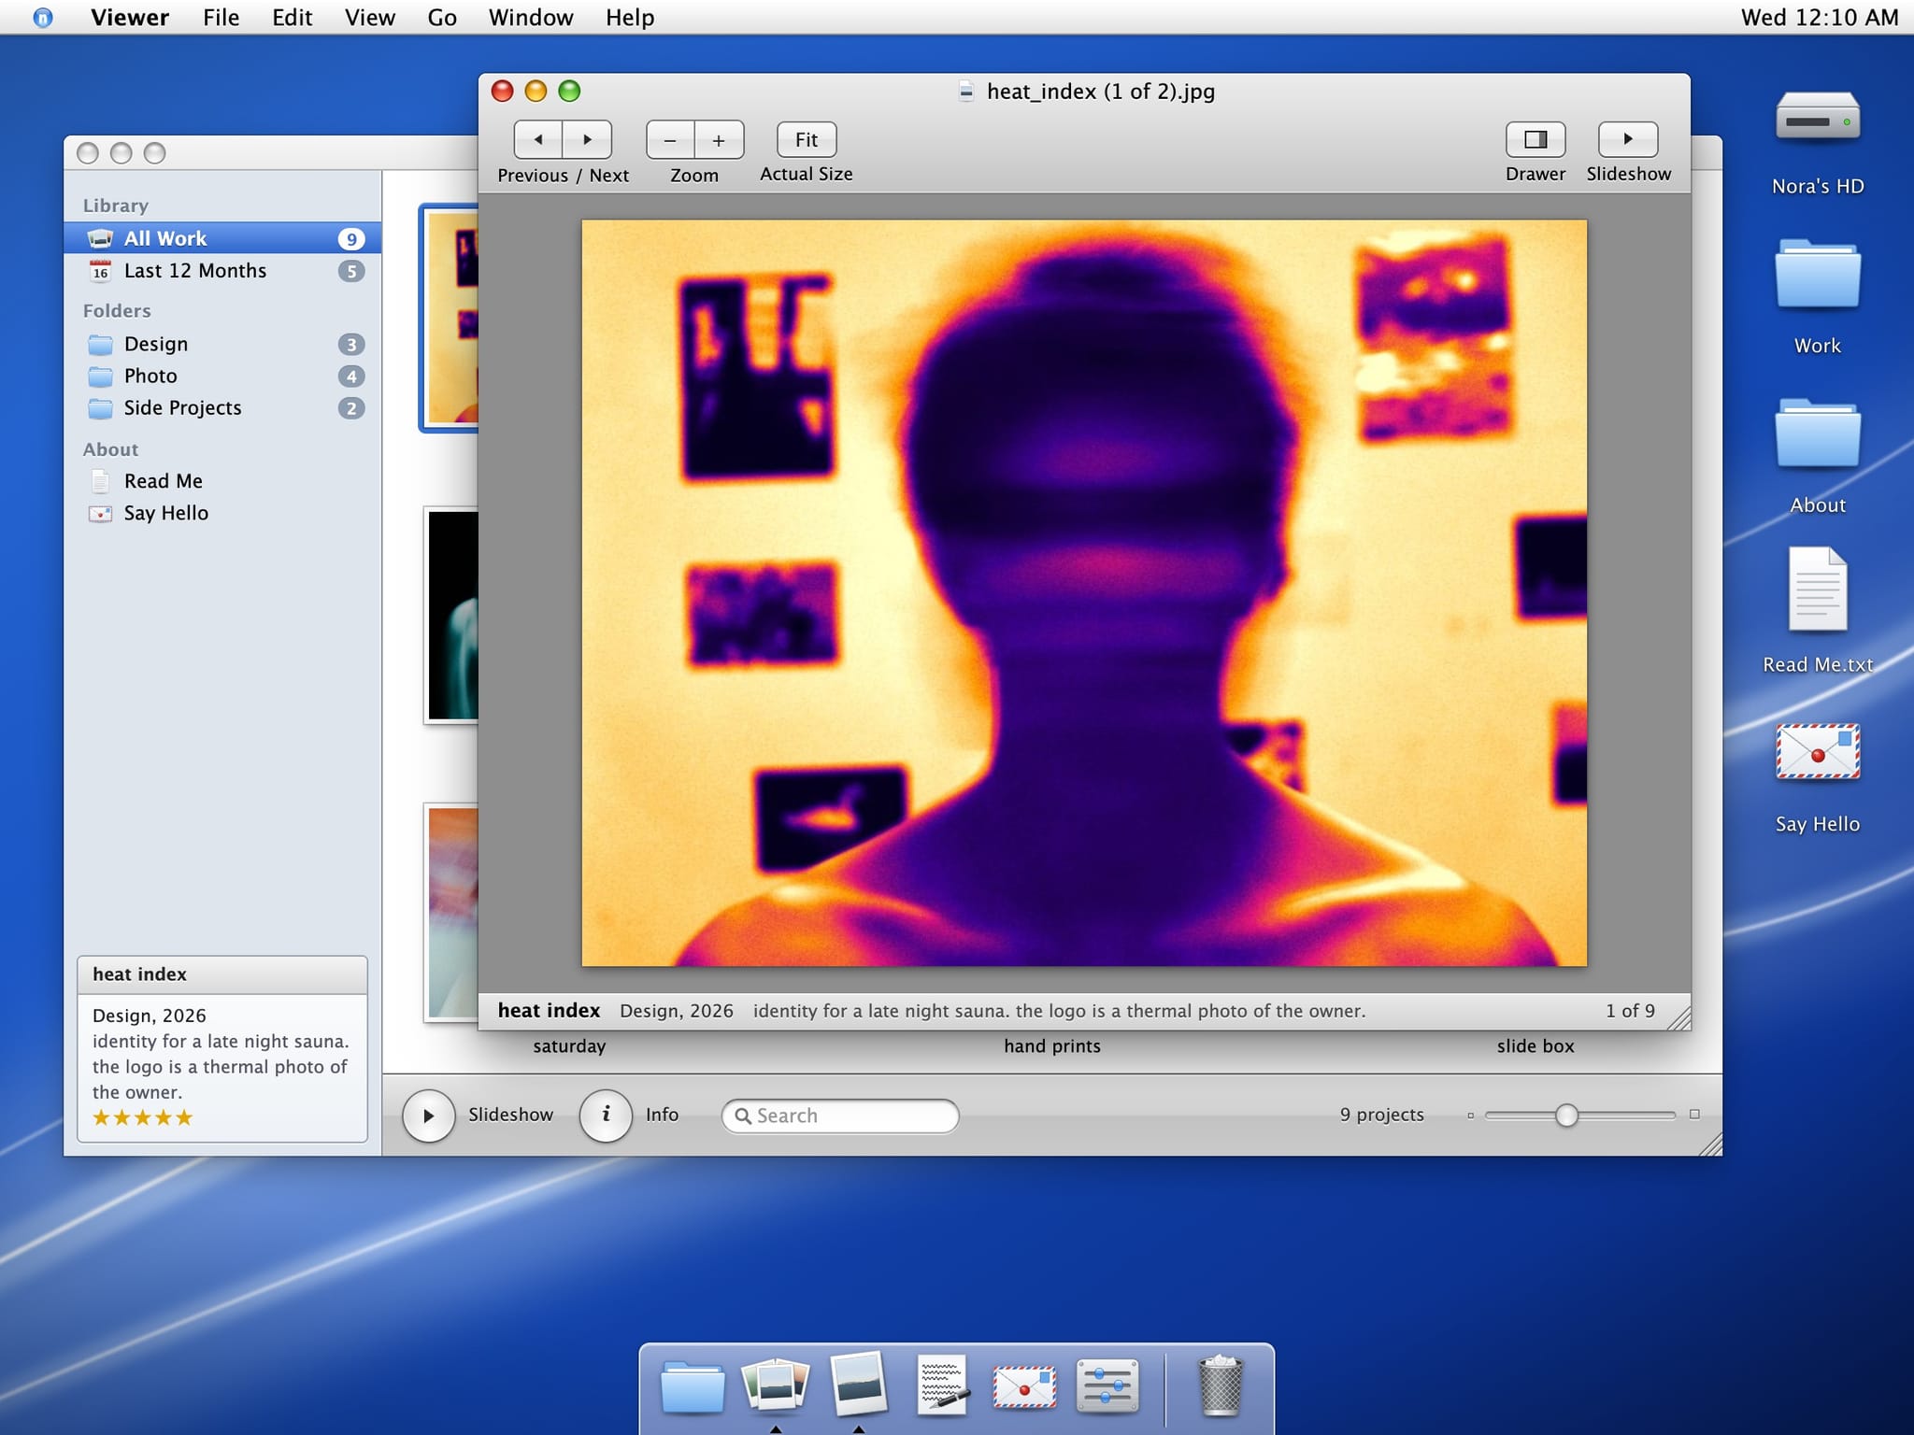Click the clock showing Wed 12:10 AM
This screenshot has width=1914, height=1435.
[x=1819, y=18]
